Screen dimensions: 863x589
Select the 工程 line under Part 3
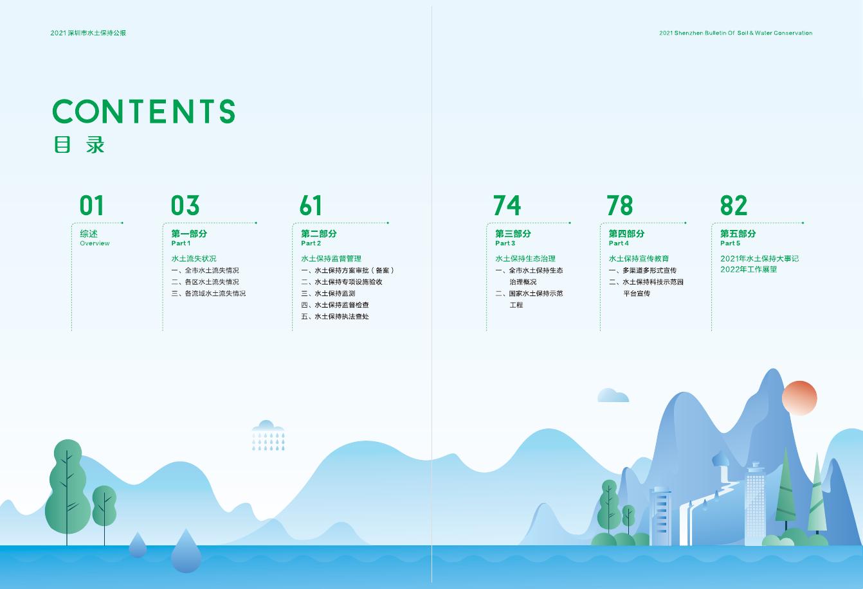(516, 305)
